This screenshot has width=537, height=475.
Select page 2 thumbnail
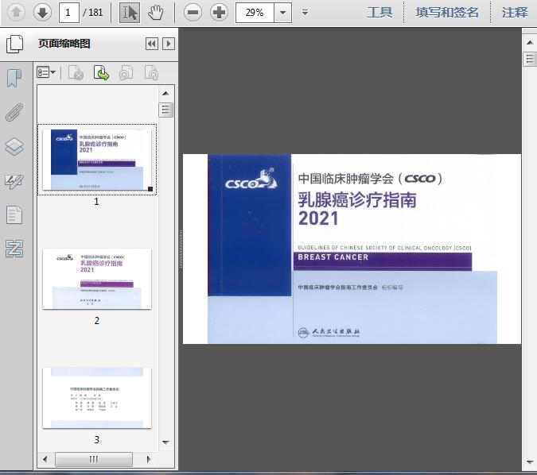coord(97,279)
